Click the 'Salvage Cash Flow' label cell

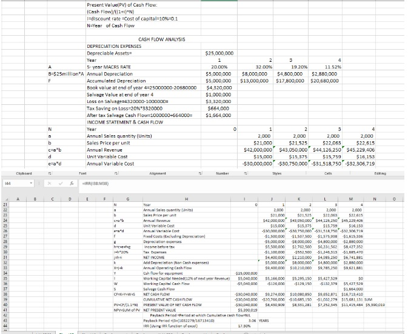159,289
